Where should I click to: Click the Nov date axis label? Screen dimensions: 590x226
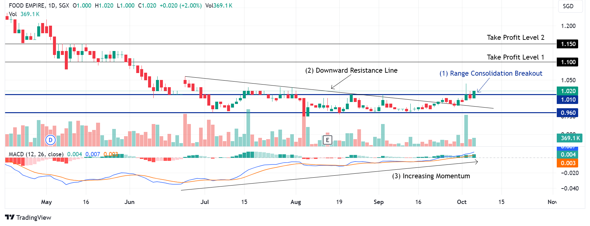(x=552, y=202)
